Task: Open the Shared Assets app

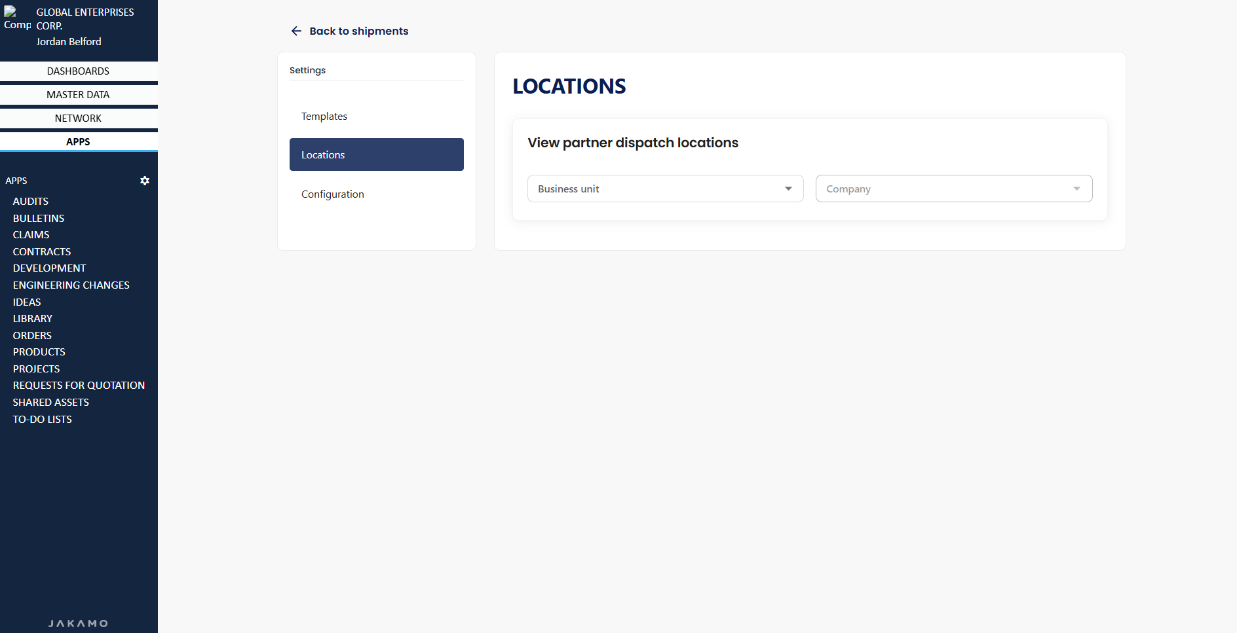Action: pos(51,402)
